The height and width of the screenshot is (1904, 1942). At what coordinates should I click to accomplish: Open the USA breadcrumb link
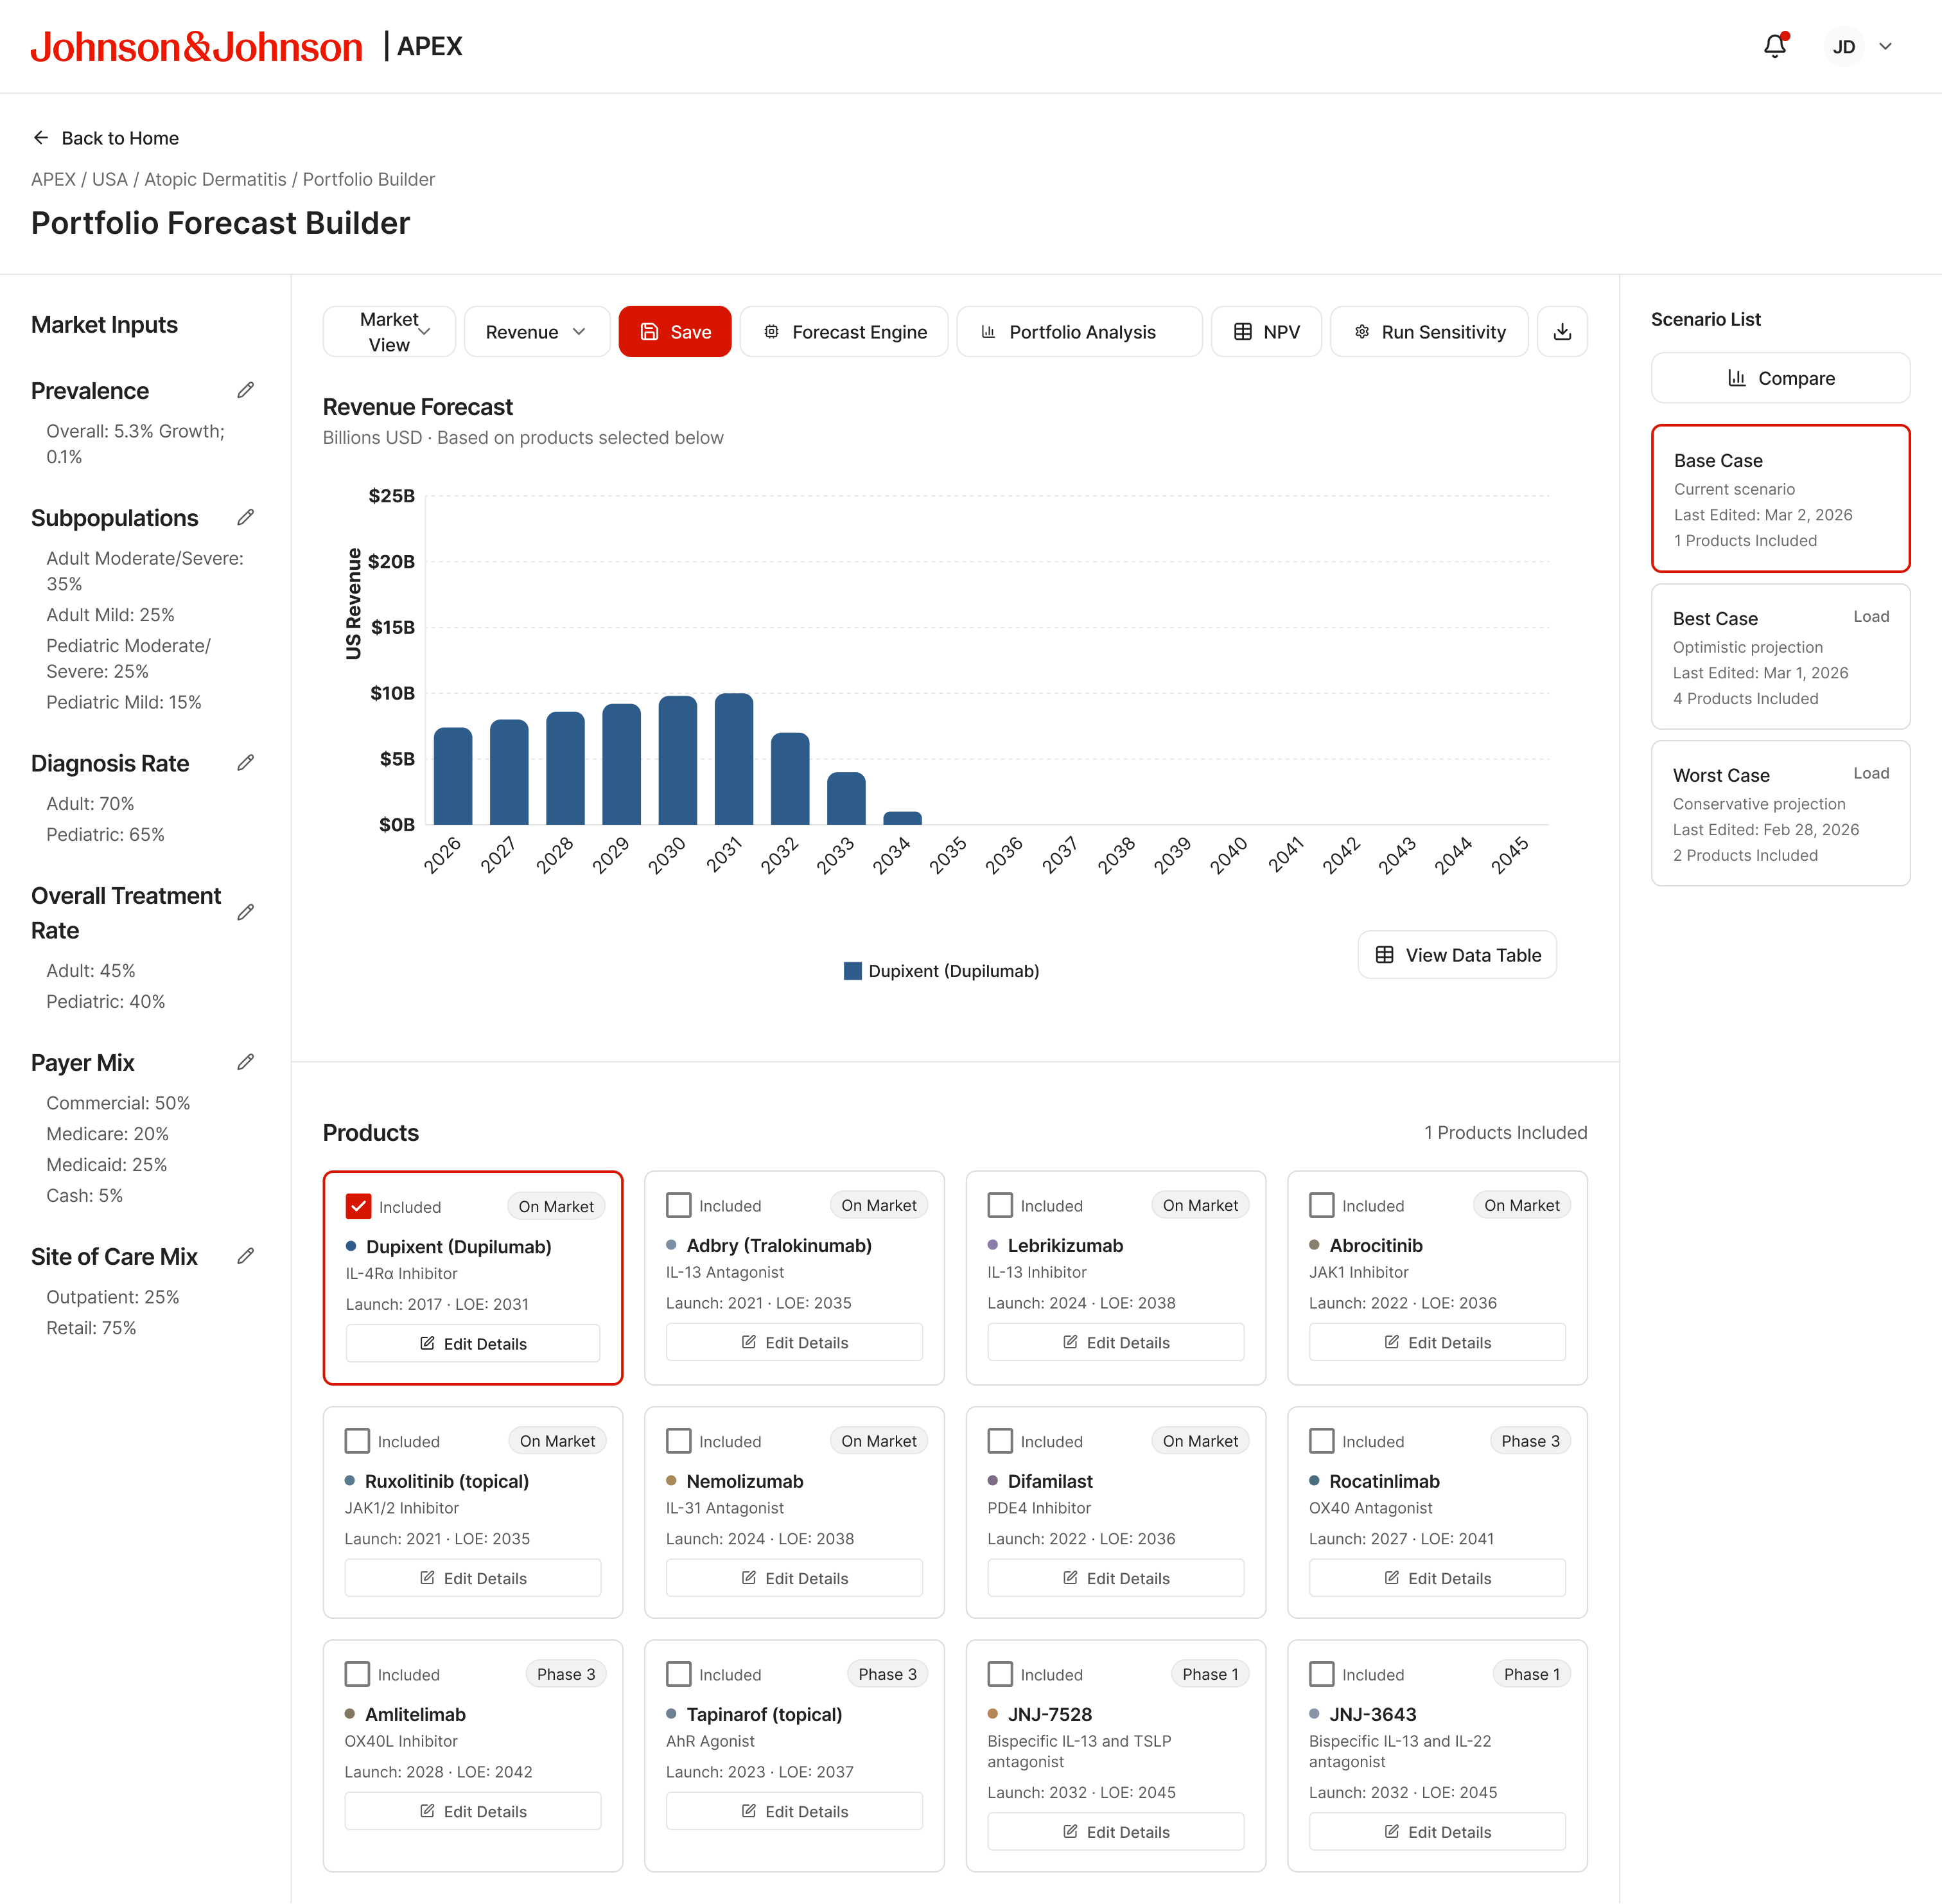110,179
